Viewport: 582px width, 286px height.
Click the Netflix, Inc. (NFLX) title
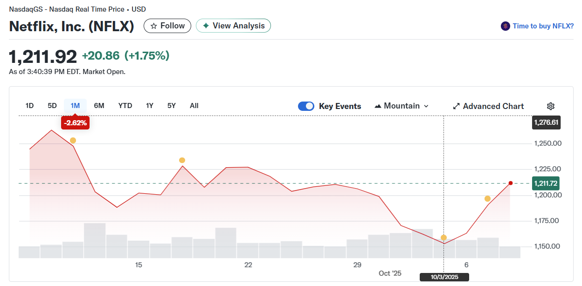coord(72,26)
